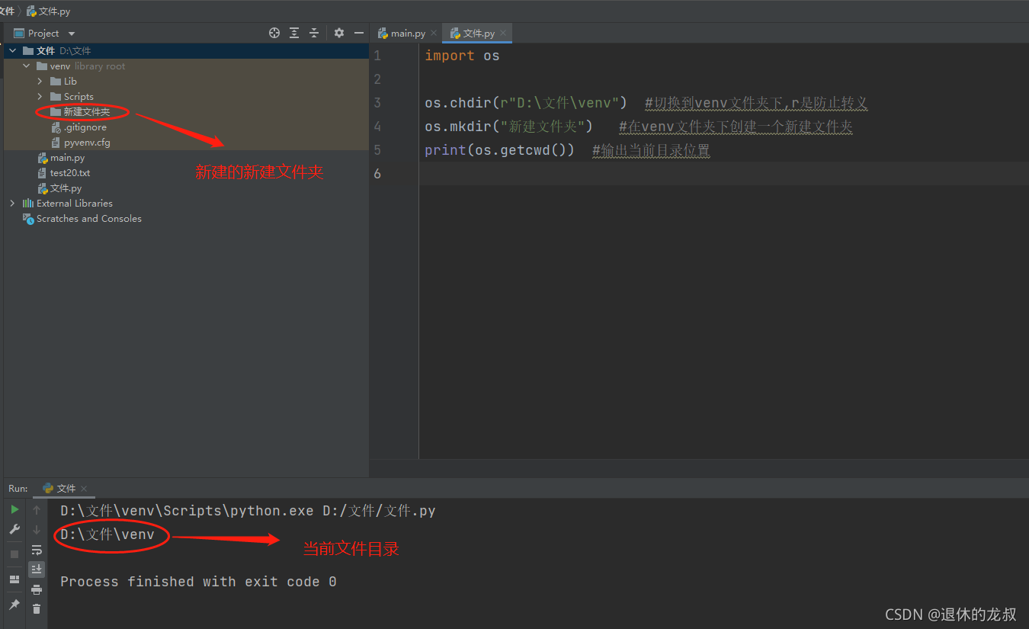The width and height of the screenshot is (1029, 629).
Task: Click the Down the Stack Trace arrow
Action: click(x=37, y=530)
